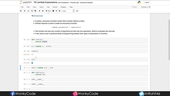Paste cells below icon
The image size is (170, 96).
coord(35,11)
